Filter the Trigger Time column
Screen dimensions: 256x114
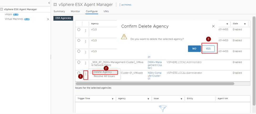113,99
